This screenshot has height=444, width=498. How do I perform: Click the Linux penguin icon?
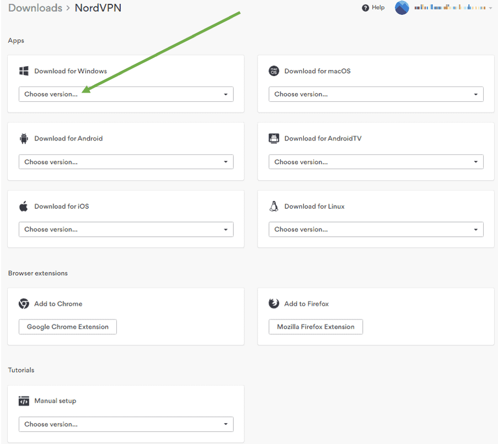pyautogui.click(x=274, y=206)
